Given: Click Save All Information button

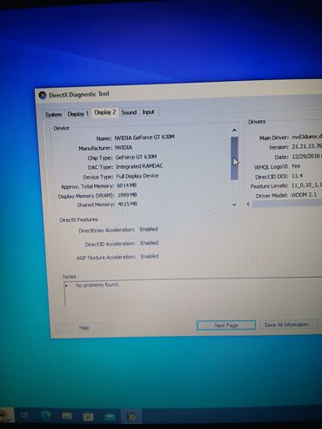Looking at the screenshot, I should [x=288, y=325].
